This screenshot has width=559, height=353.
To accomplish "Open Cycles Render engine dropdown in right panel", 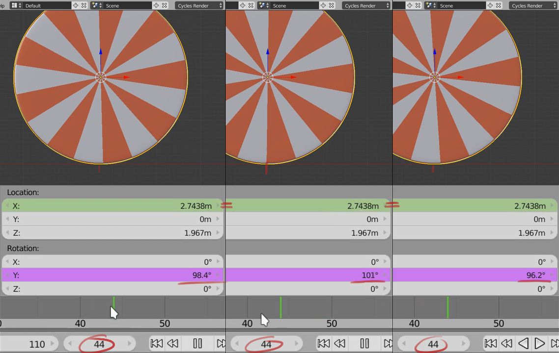I will [533, 5].
